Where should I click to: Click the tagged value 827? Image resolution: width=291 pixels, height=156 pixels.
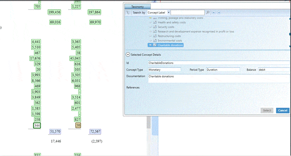[x=78, y=119]
